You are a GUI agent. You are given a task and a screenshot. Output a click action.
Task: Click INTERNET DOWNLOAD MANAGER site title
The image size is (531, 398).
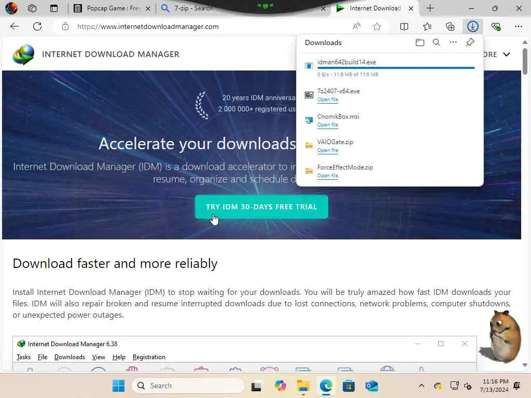(x=110, y=54)
